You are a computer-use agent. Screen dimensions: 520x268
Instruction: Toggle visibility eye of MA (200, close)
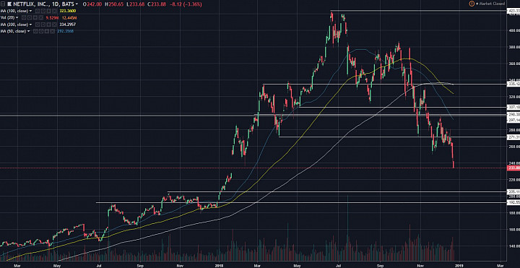pyautogui.click(x=38, y=25)
